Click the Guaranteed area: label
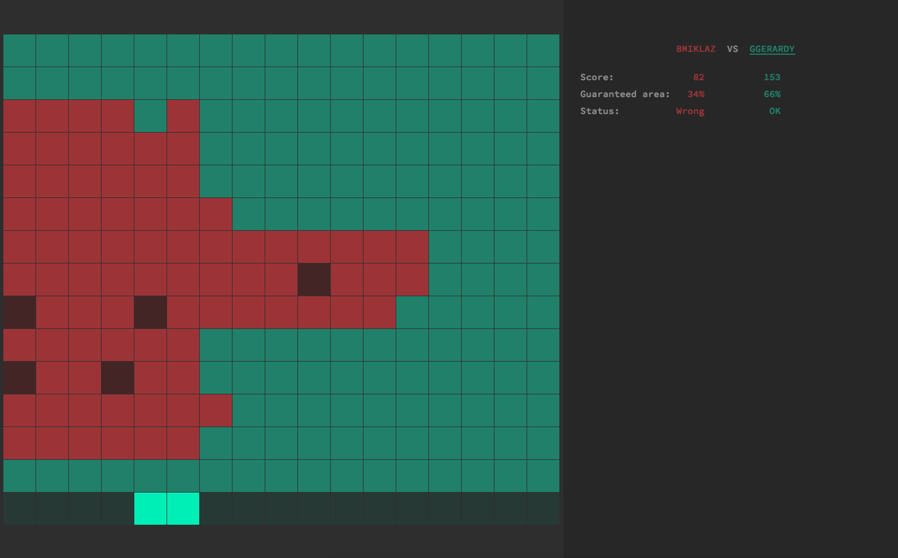 (625, 94)
